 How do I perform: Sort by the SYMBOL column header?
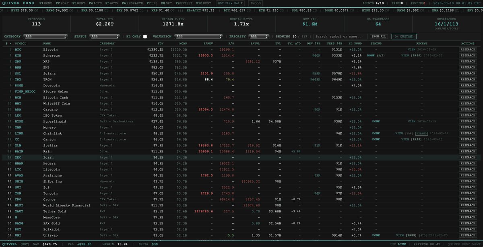[x=21, y=43]
